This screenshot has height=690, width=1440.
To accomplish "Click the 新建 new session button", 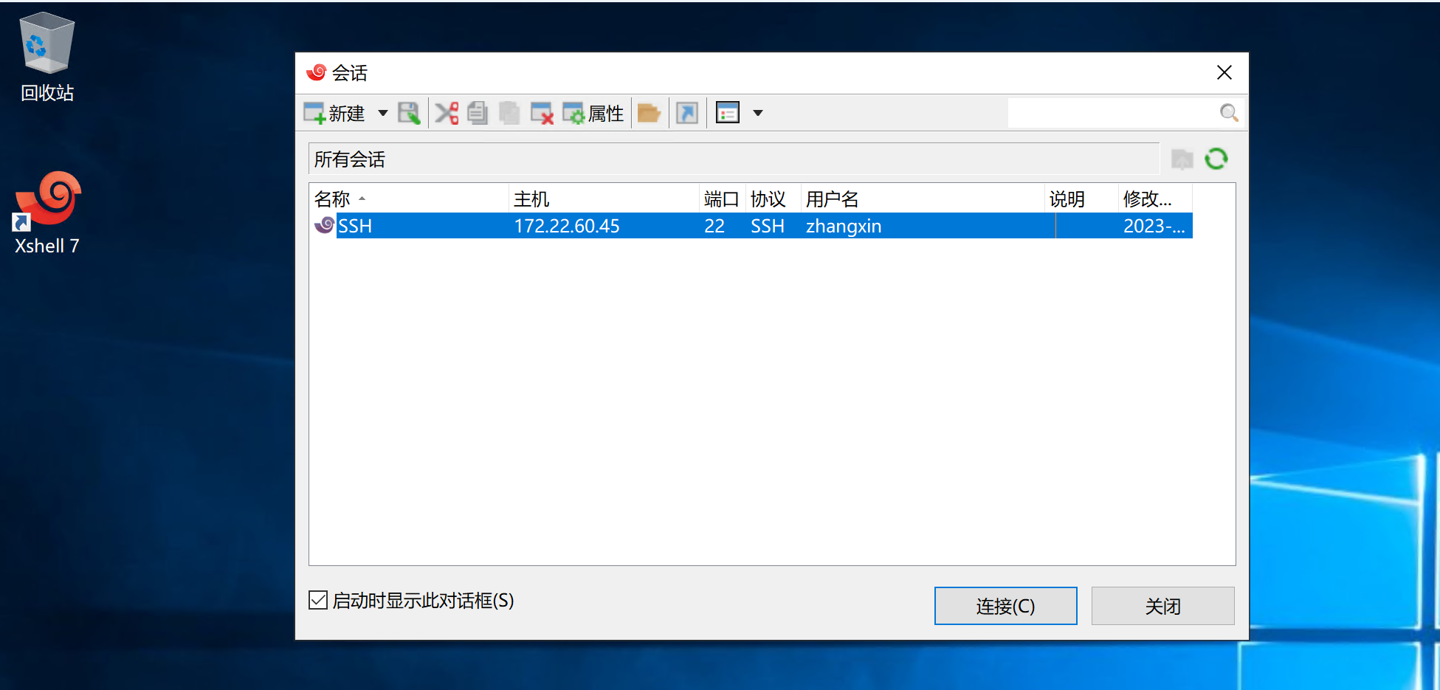I will 334,114.
